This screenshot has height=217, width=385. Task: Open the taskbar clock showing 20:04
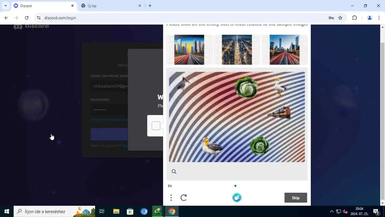(359, 211)
